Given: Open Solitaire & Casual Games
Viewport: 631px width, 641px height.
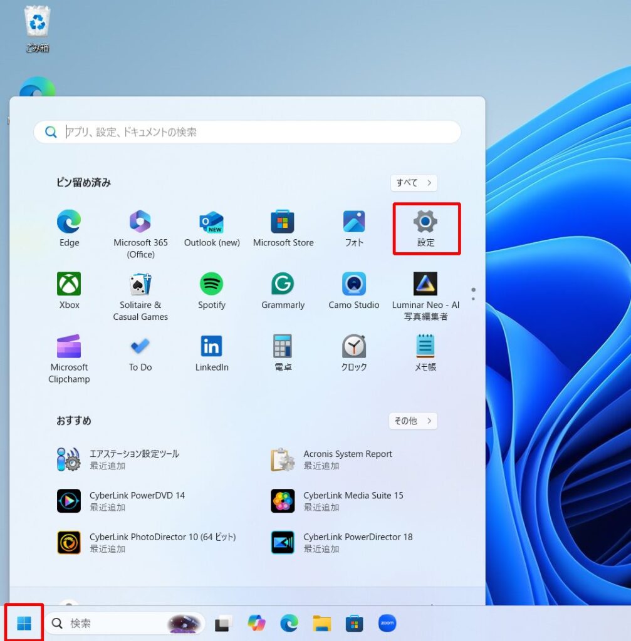Looking at the screenshot, I should pos(140,296).
